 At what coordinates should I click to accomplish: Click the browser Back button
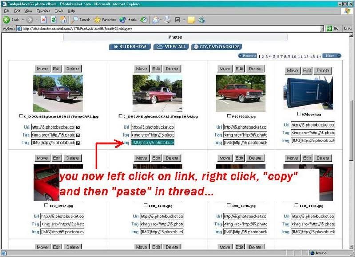(x=12, y=20)
